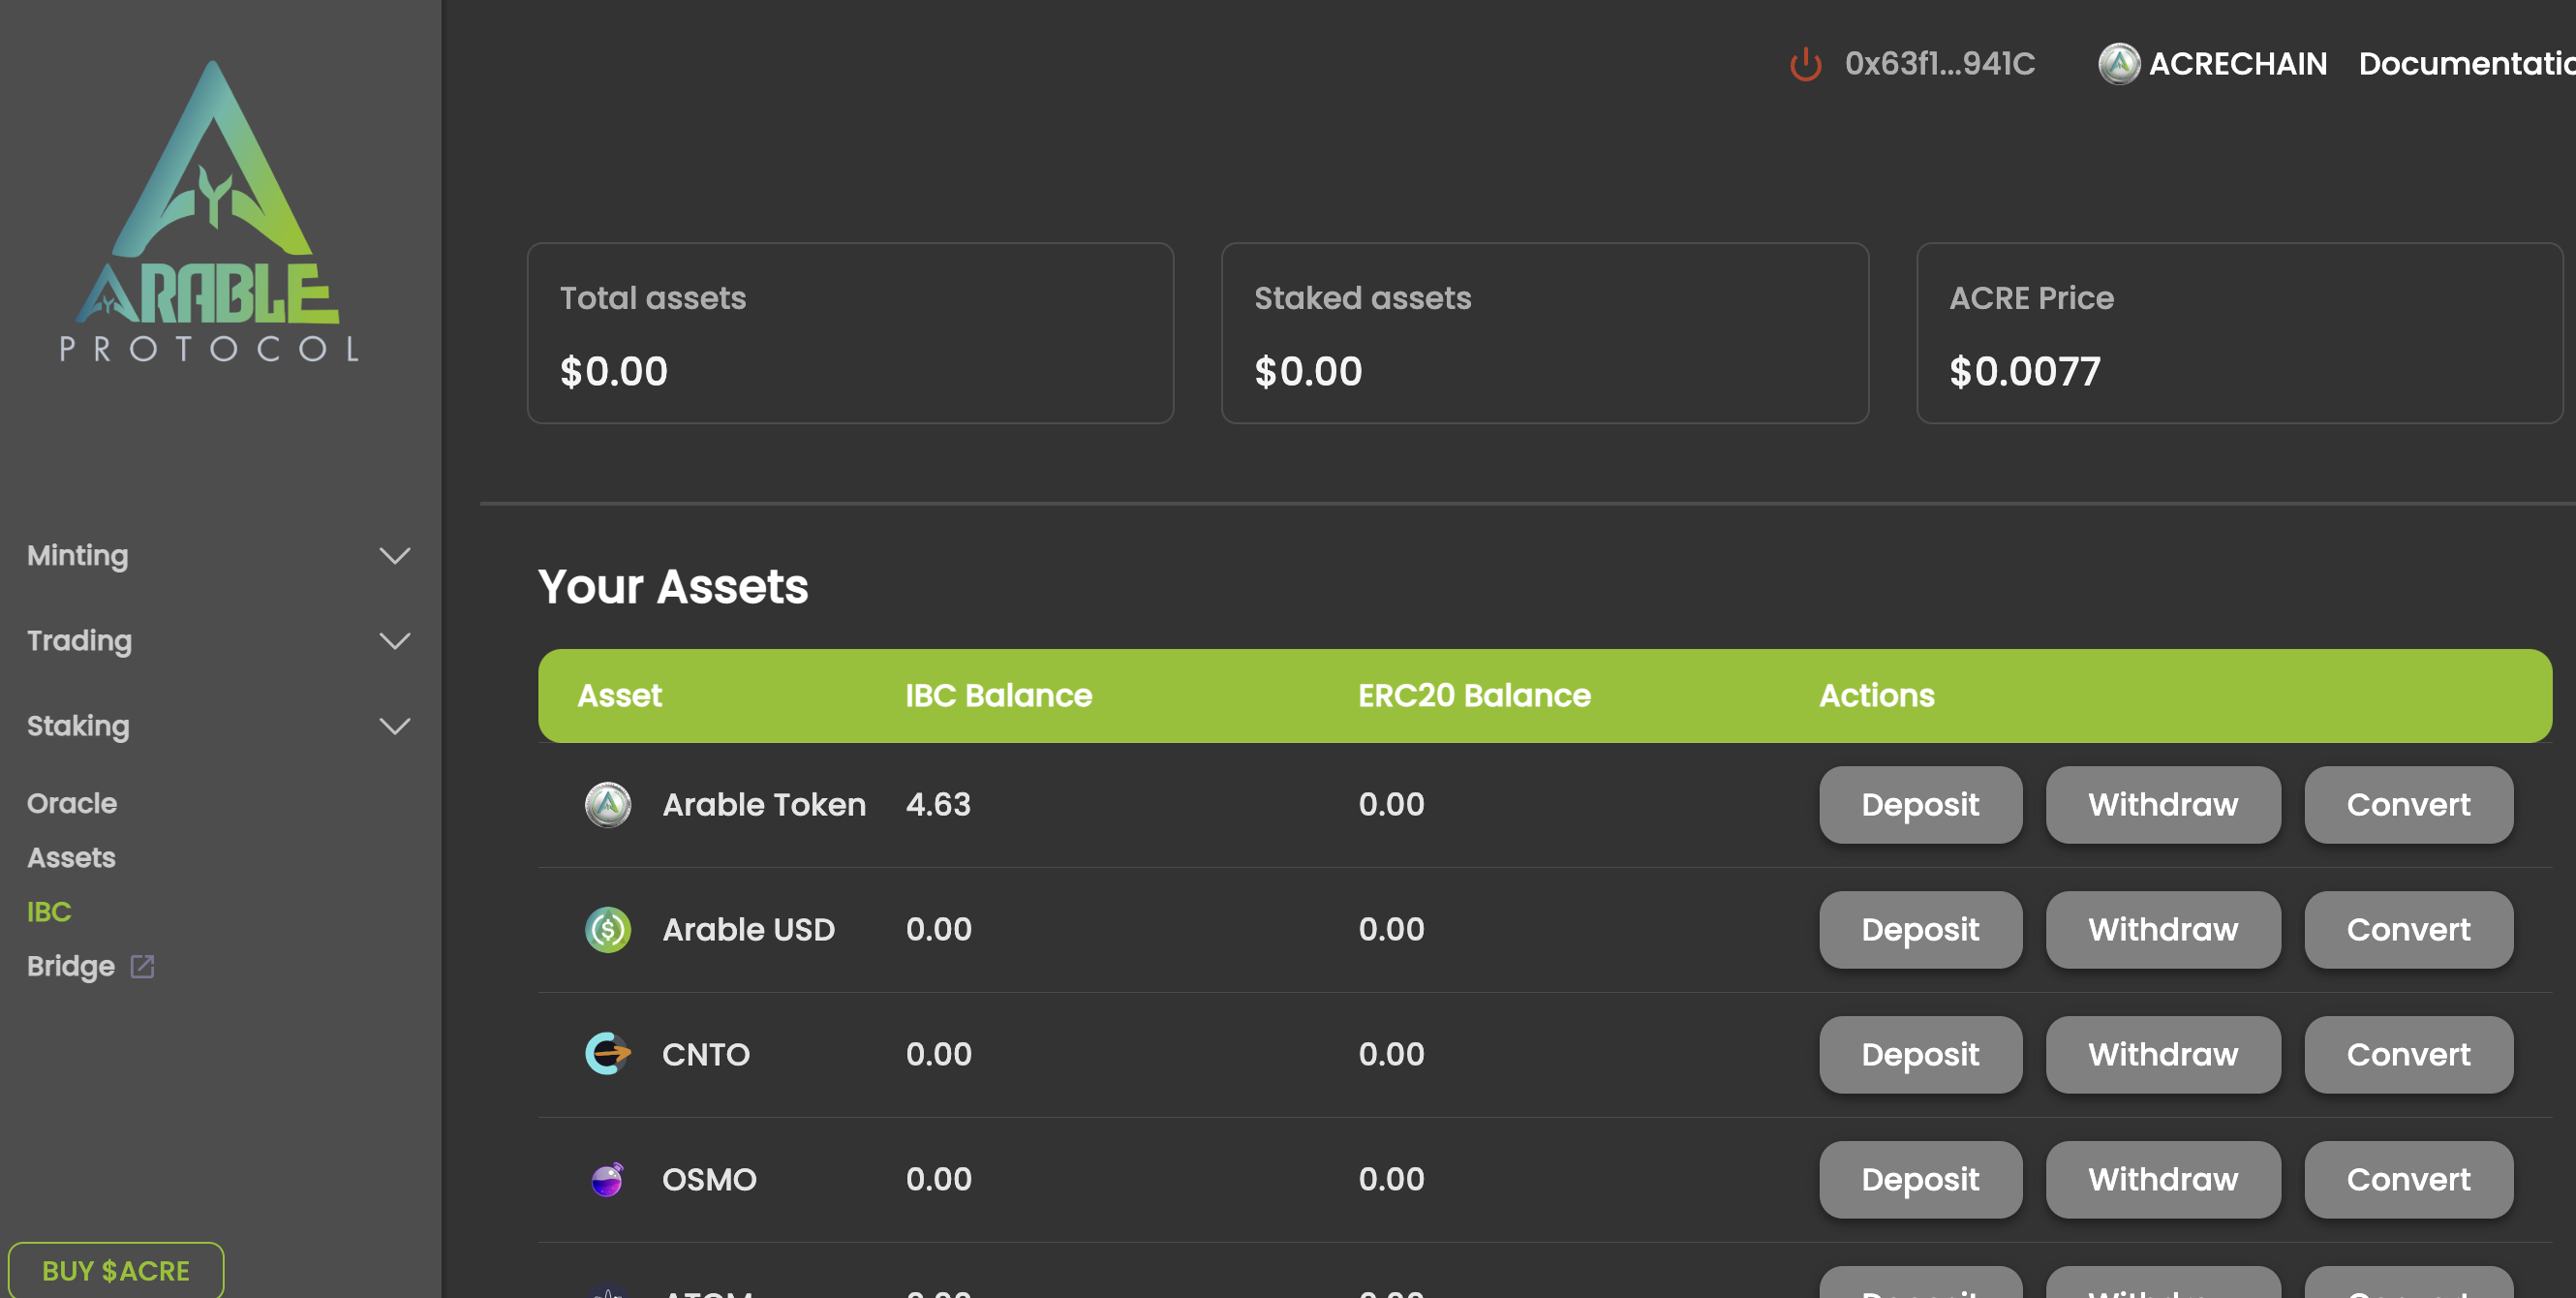Click the BUY $ACRE button

pyautogui.click(x=116, y=1270)
